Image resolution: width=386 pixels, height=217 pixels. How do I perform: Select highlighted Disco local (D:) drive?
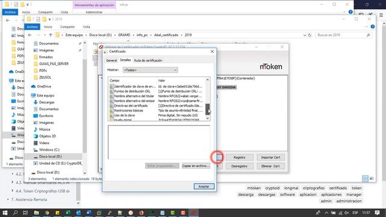pyautogui.click(x=50, y=157)
